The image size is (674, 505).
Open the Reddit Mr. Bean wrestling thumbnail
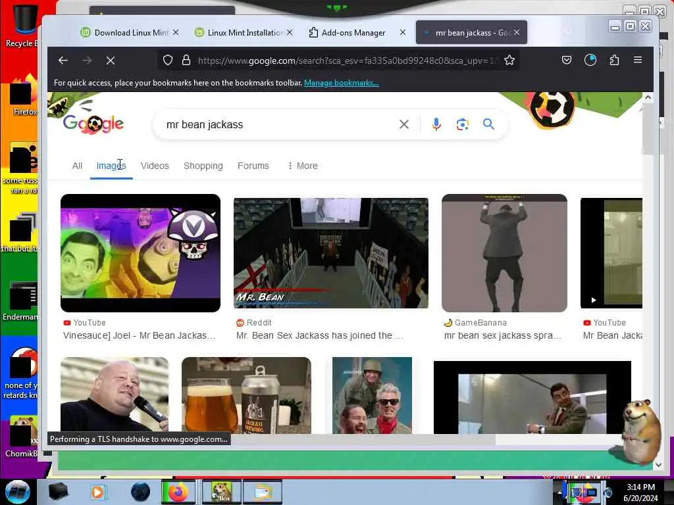(x=331, y=253)
